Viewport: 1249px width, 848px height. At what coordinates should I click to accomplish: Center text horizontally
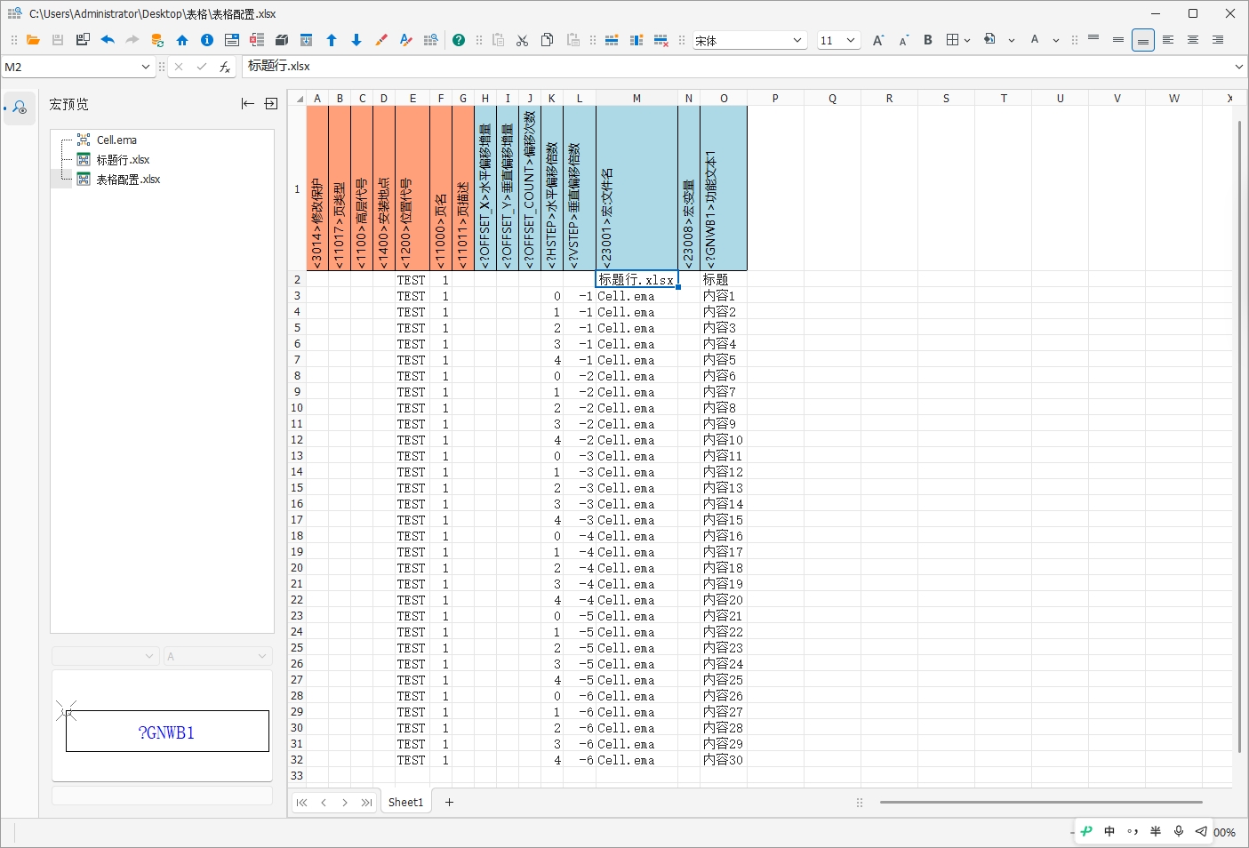click(1193, 40)
